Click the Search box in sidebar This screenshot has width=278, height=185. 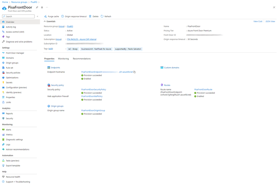point(18,16)
